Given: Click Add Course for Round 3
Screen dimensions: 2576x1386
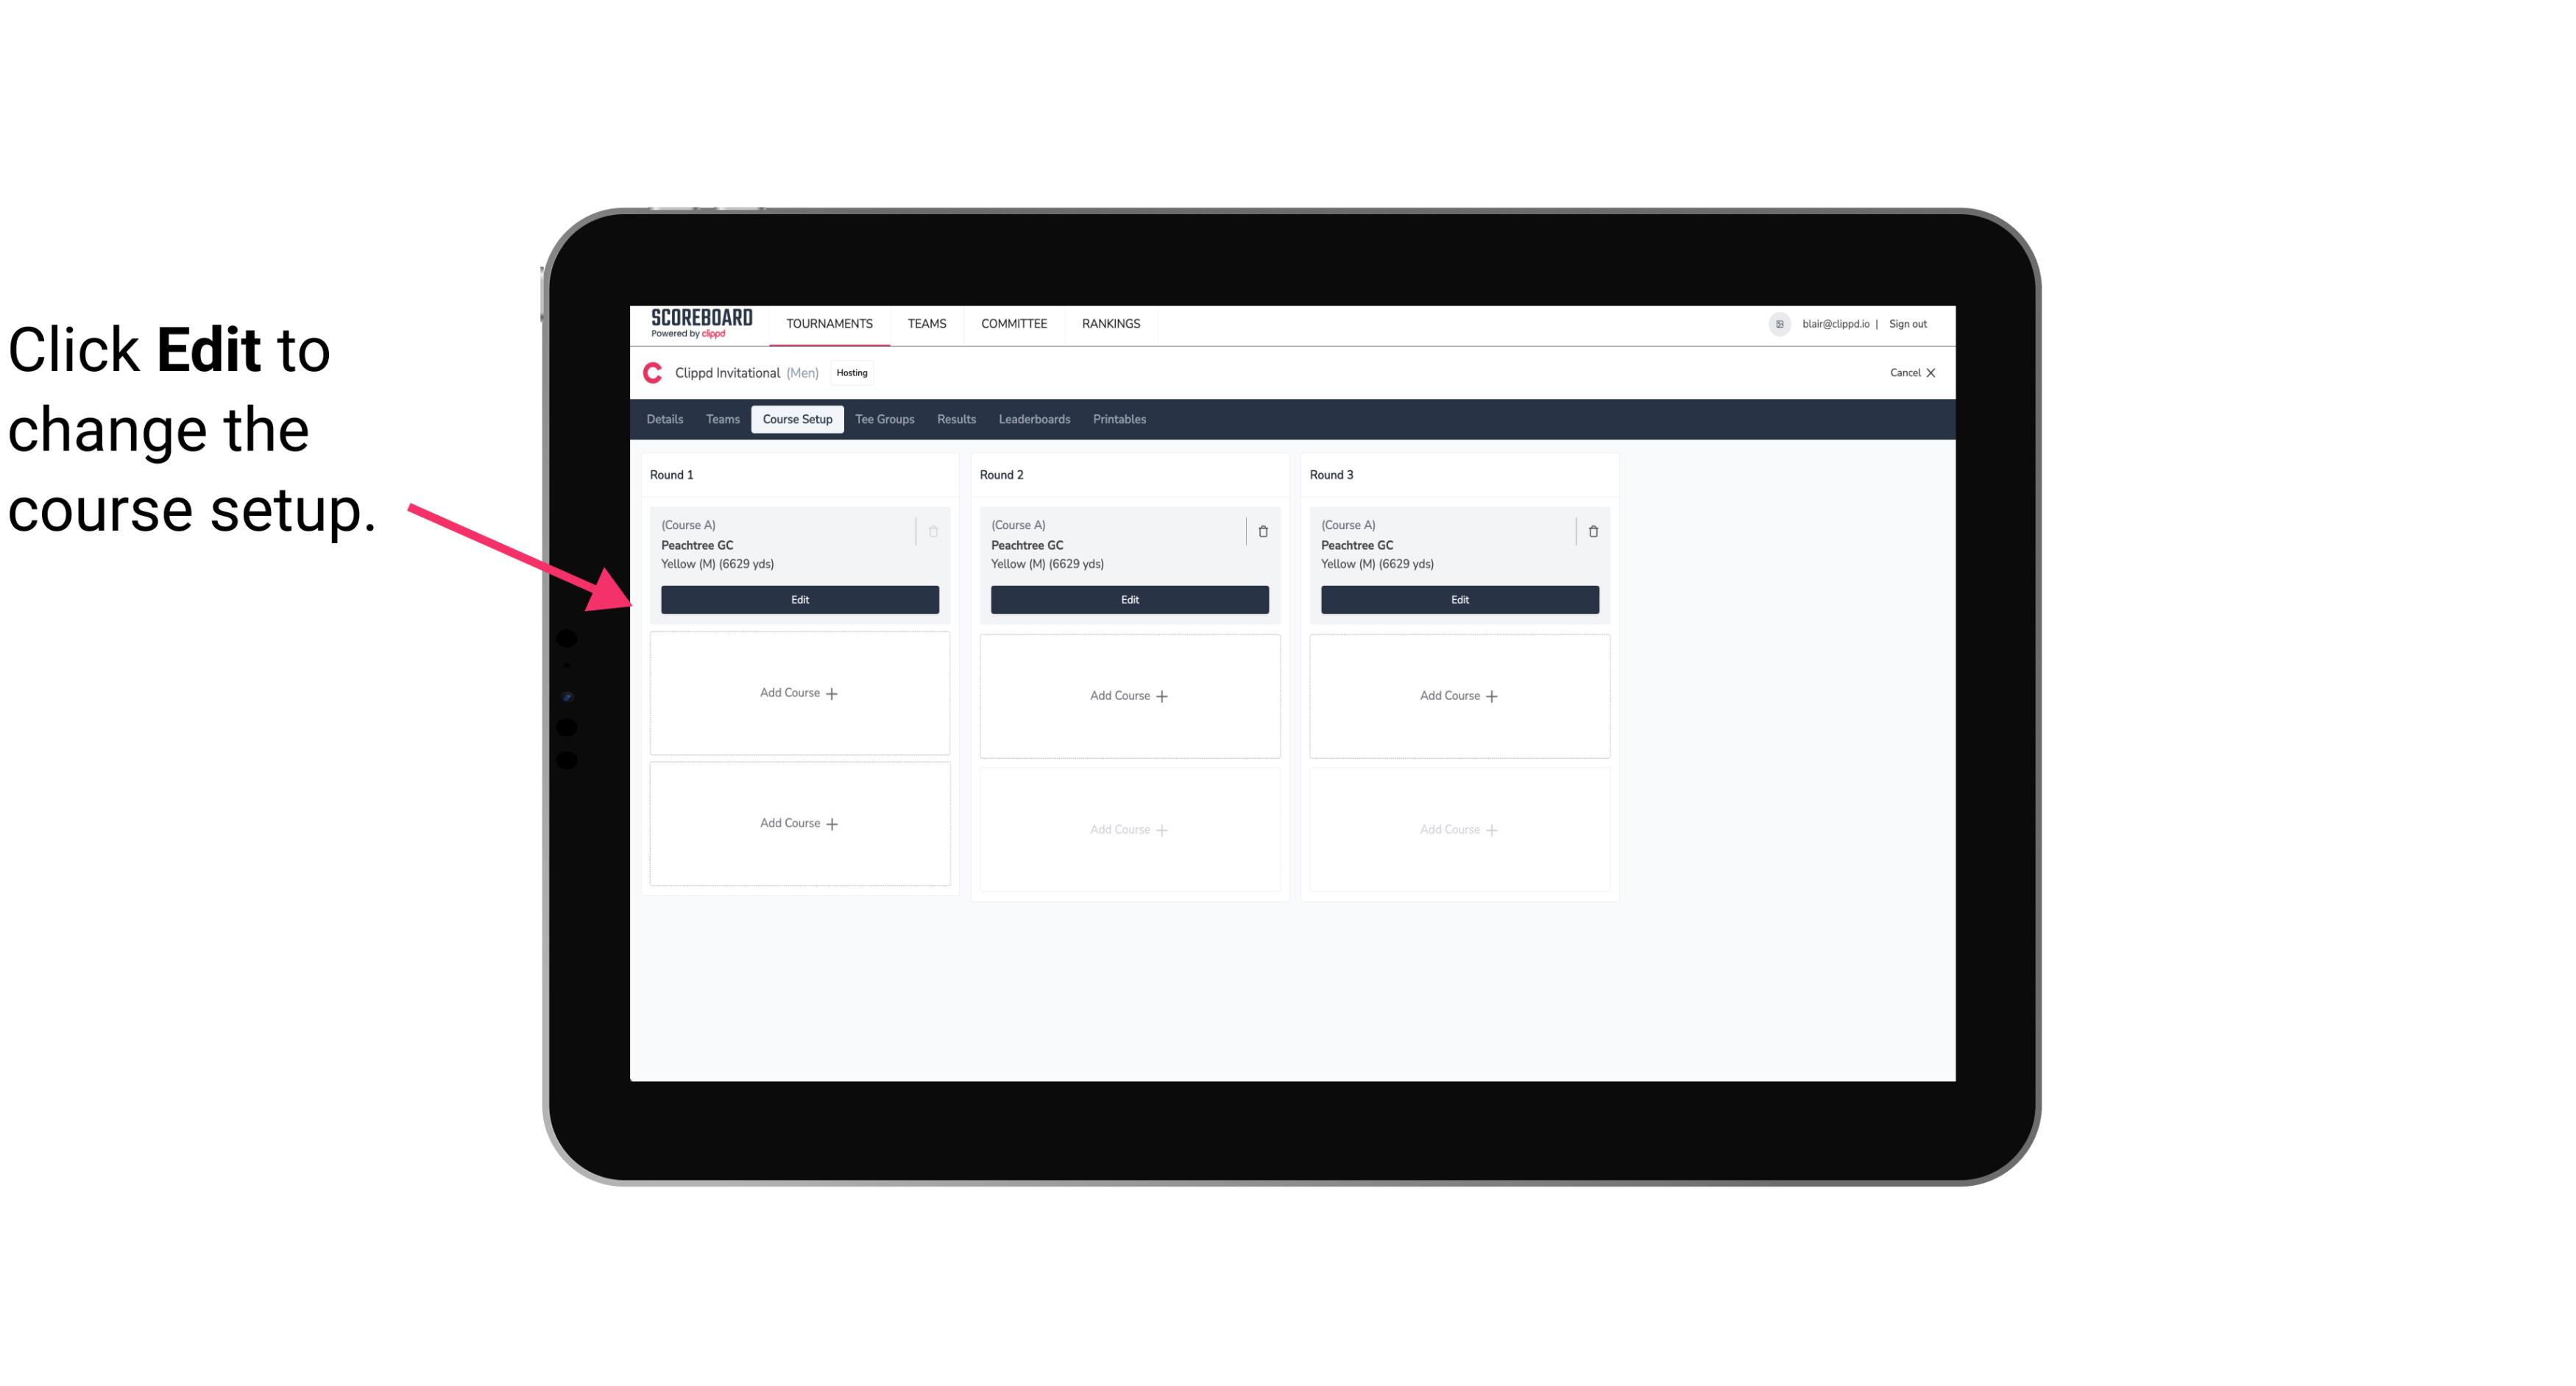Looking at the screenshot, I should [x=1459, y=695].
